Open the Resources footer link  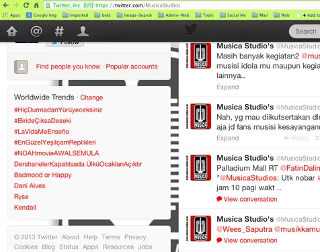(x=118, y=247)
